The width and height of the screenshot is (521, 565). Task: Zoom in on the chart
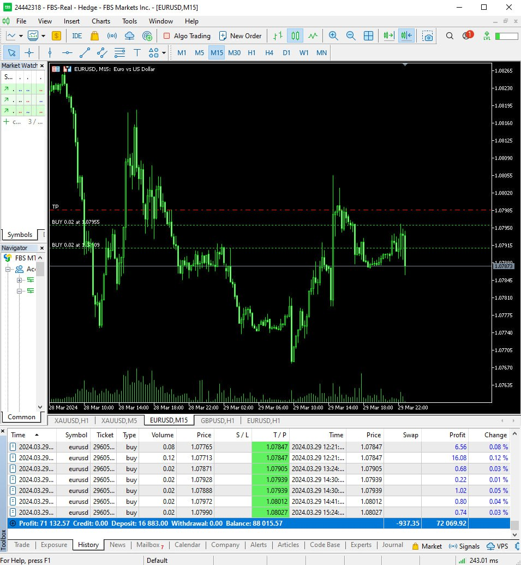pyautogui.click(x=333, y=35)
